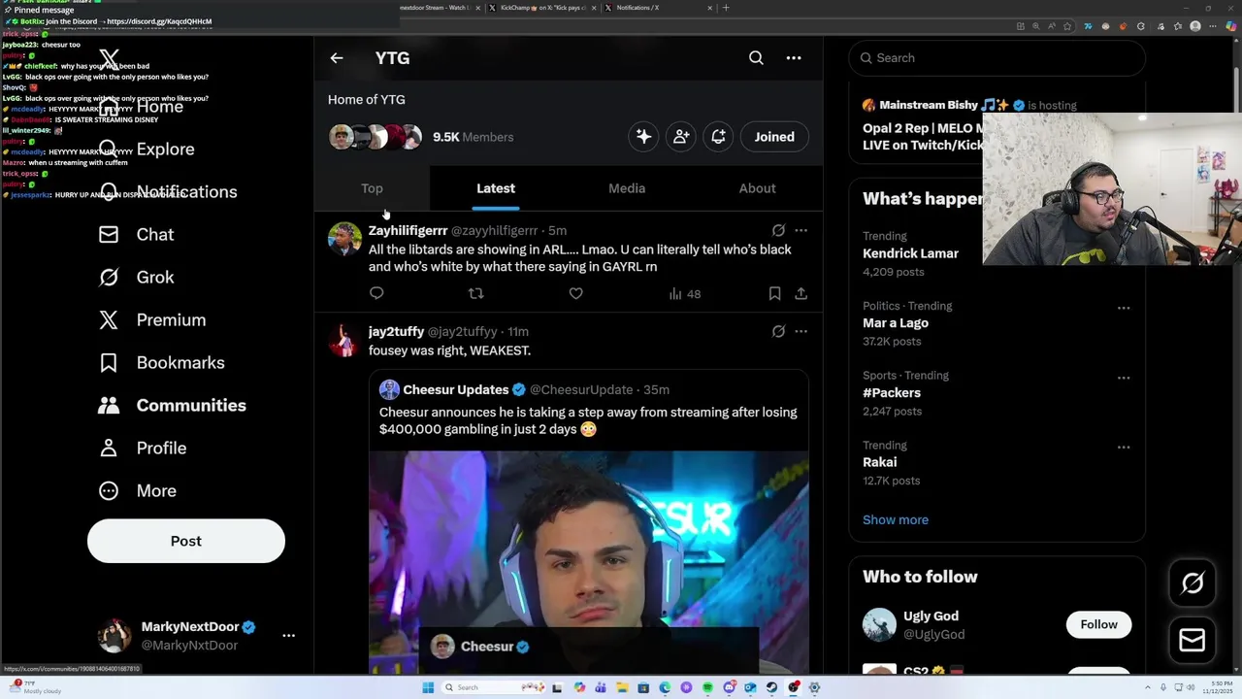The height and width of the screenshot is (699, 1242).
Task: Click the Grok sparkle icon beside member count
Action: [x=643, y=137]
